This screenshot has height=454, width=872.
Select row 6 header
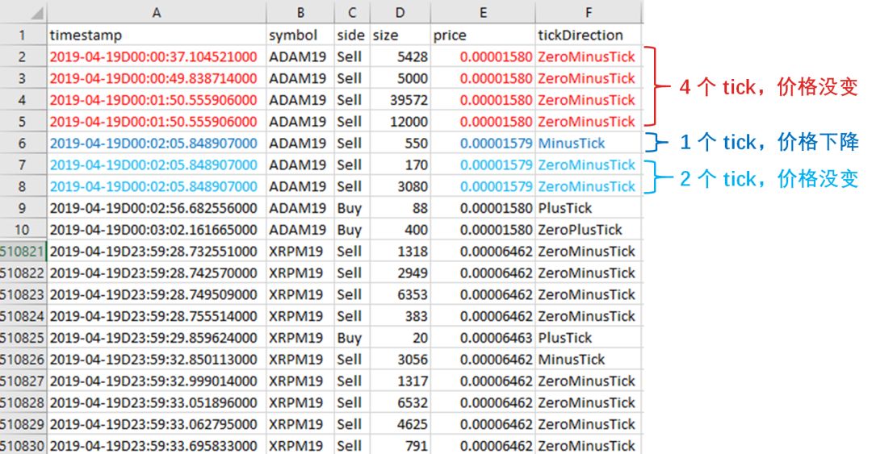pos(23,144)
